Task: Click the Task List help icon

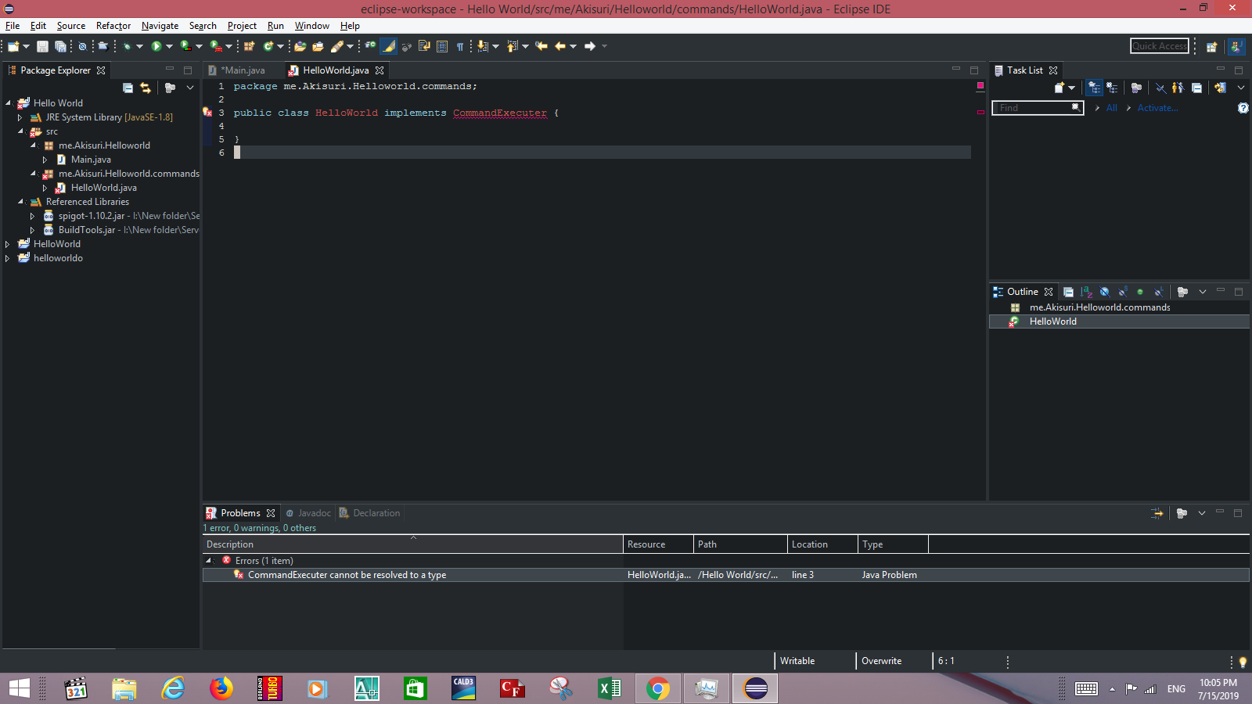Action: (x=1243, y=108)
